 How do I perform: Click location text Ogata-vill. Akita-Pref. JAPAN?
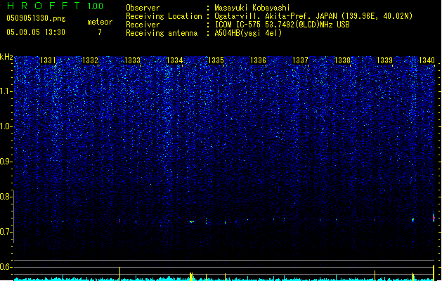coord(275,16)
